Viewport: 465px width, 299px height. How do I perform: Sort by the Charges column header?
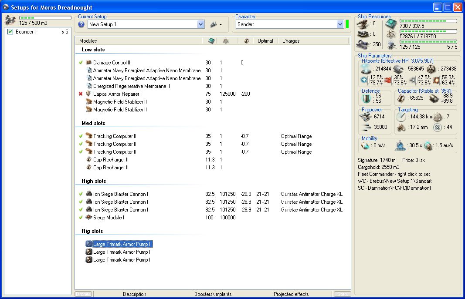pos(291,41)
